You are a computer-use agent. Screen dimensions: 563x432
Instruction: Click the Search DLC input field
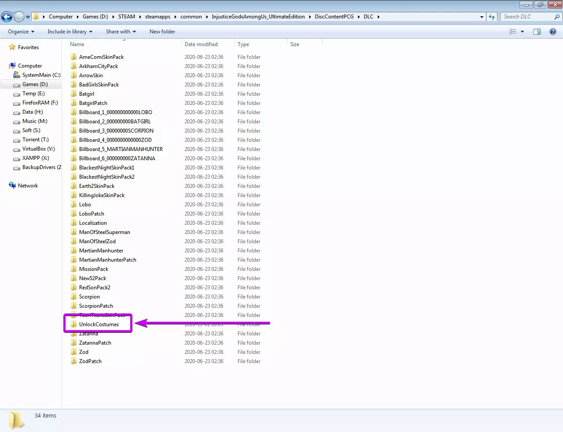click(527, 17)
